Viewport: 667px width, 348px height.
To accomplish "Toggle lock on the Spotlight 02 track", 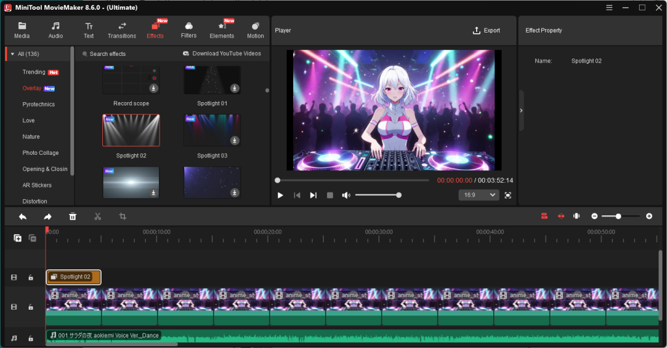I will (x=31, y=278).
